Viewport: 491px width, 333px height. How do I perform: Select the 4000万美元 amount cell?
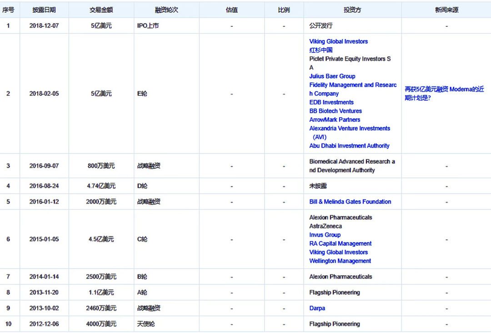[101, 324]
